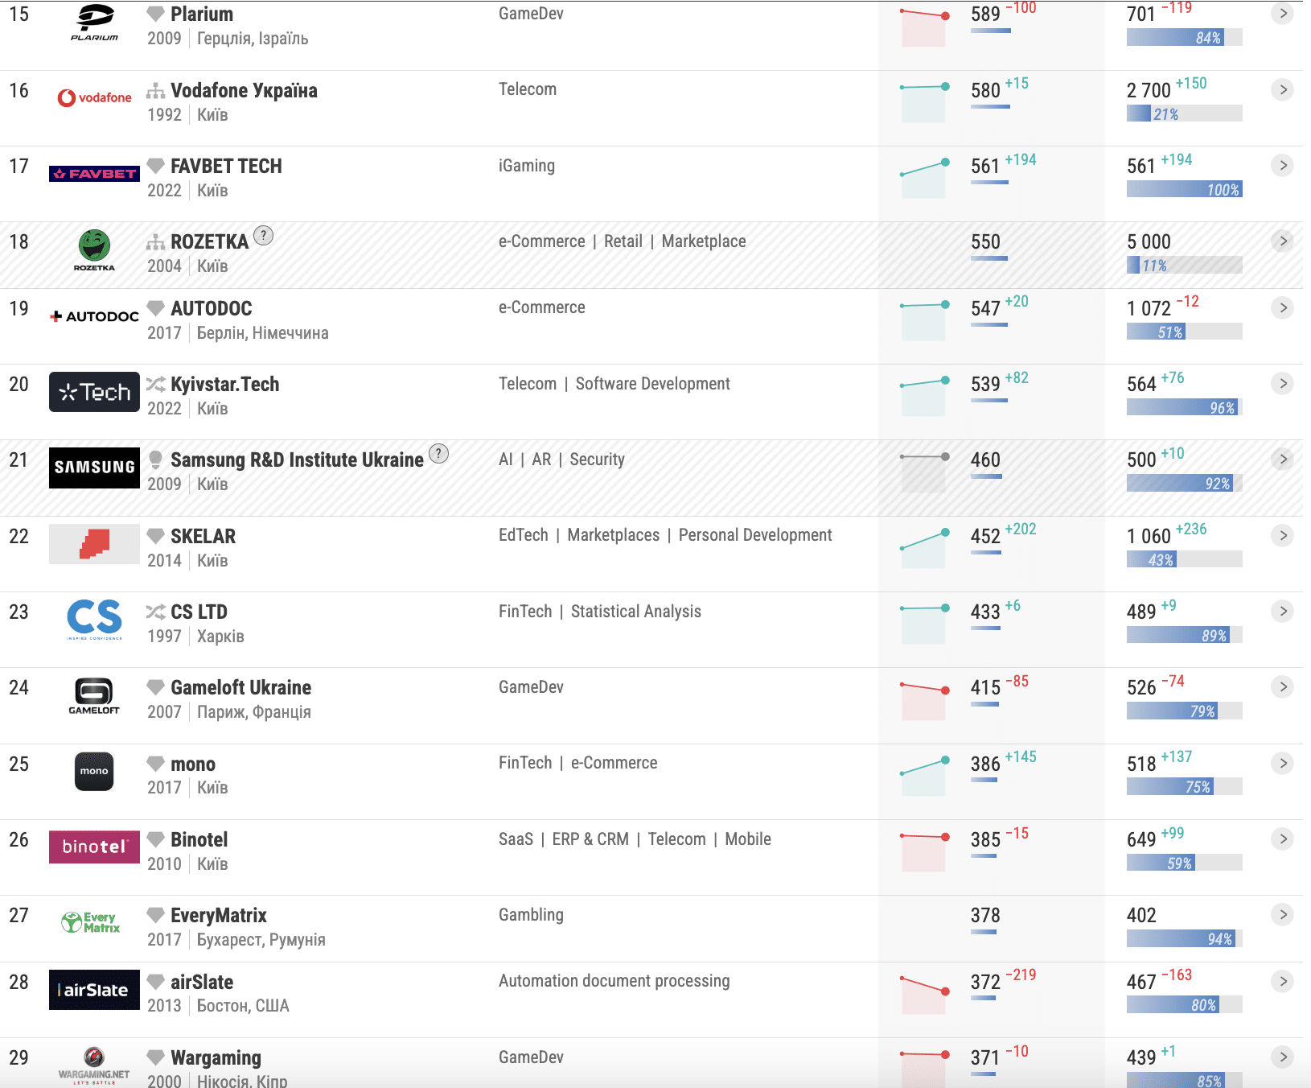The height and width of the screenshot is (1088, 1311).
Task: Click the mono app logo
Action: [94, 771]
